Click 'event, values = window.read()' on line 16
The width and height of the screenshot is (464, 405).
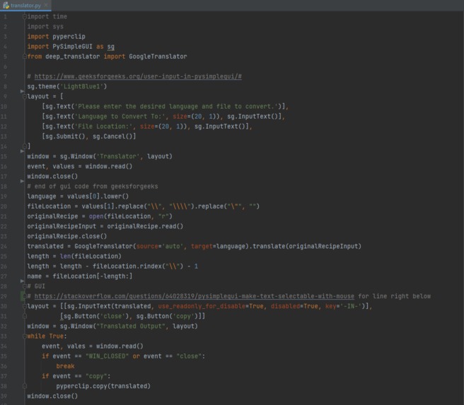[80, 166]
